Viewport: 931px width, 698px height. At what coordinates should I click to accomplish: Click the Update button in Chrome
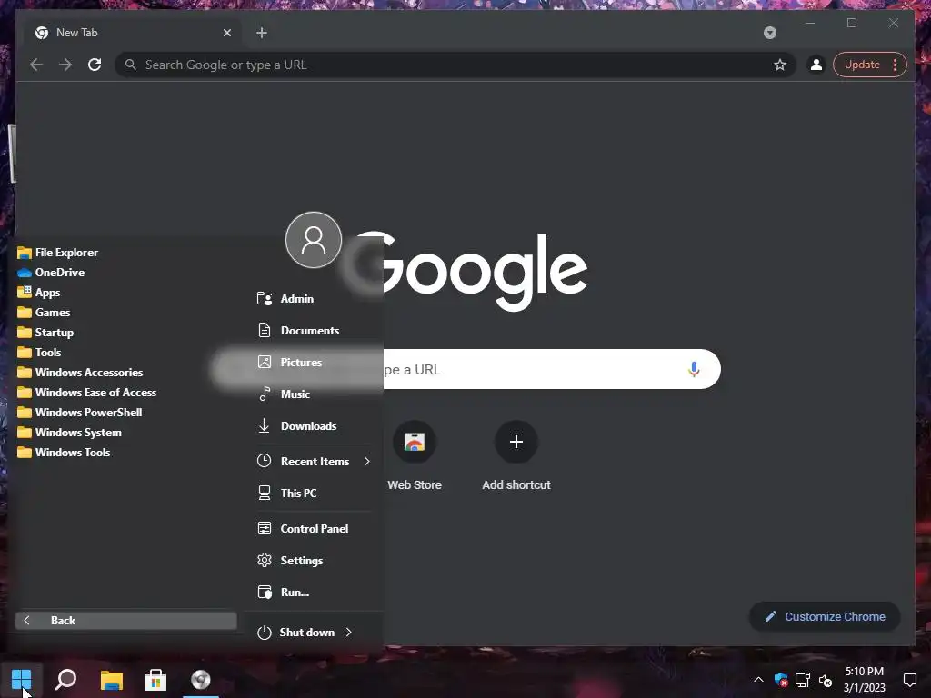pyautogui.click(x=862, y=65)
